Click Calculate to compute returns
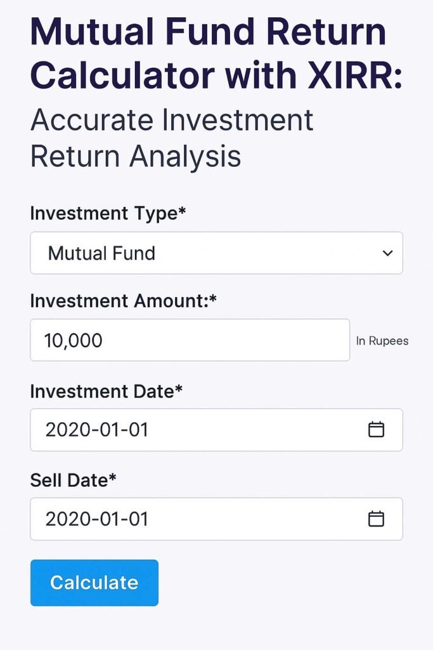 pos(94,582)
